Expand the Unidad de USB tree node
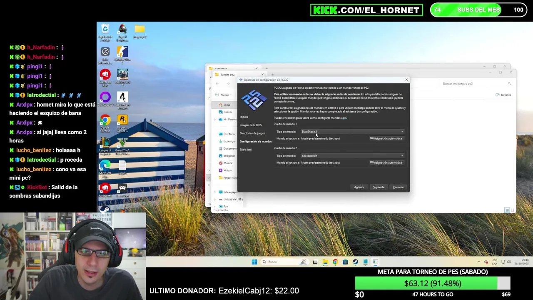 pyautogui.click(x=215, y=200)
